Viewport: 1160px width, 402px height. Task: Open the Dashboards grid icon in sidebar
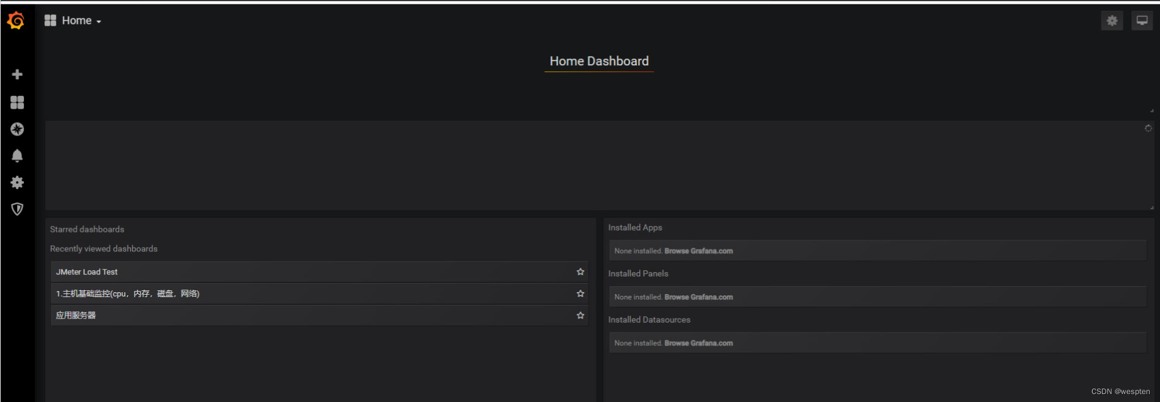click(x=17, y=102)
